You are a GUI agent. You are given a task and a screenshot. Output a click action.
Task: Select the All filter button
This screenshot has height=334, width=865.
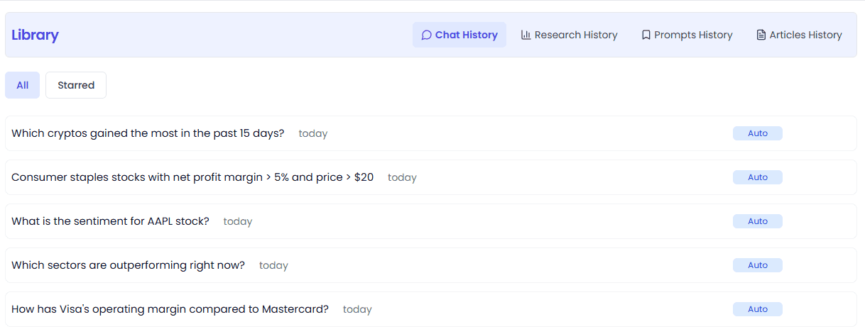pos(23,85)
